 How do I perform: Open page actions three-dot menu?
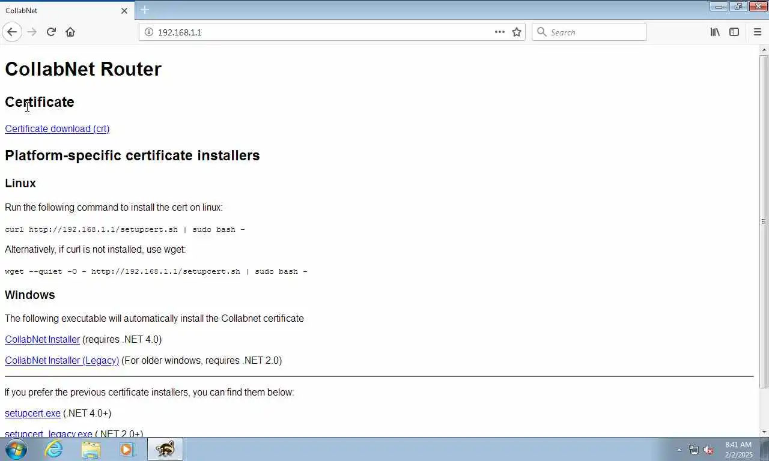[500, 32]
